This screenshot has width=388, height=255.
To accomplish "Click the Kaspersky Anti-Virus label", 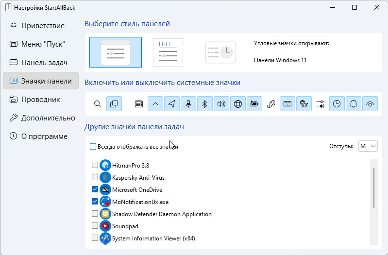I will pos(138,177).
